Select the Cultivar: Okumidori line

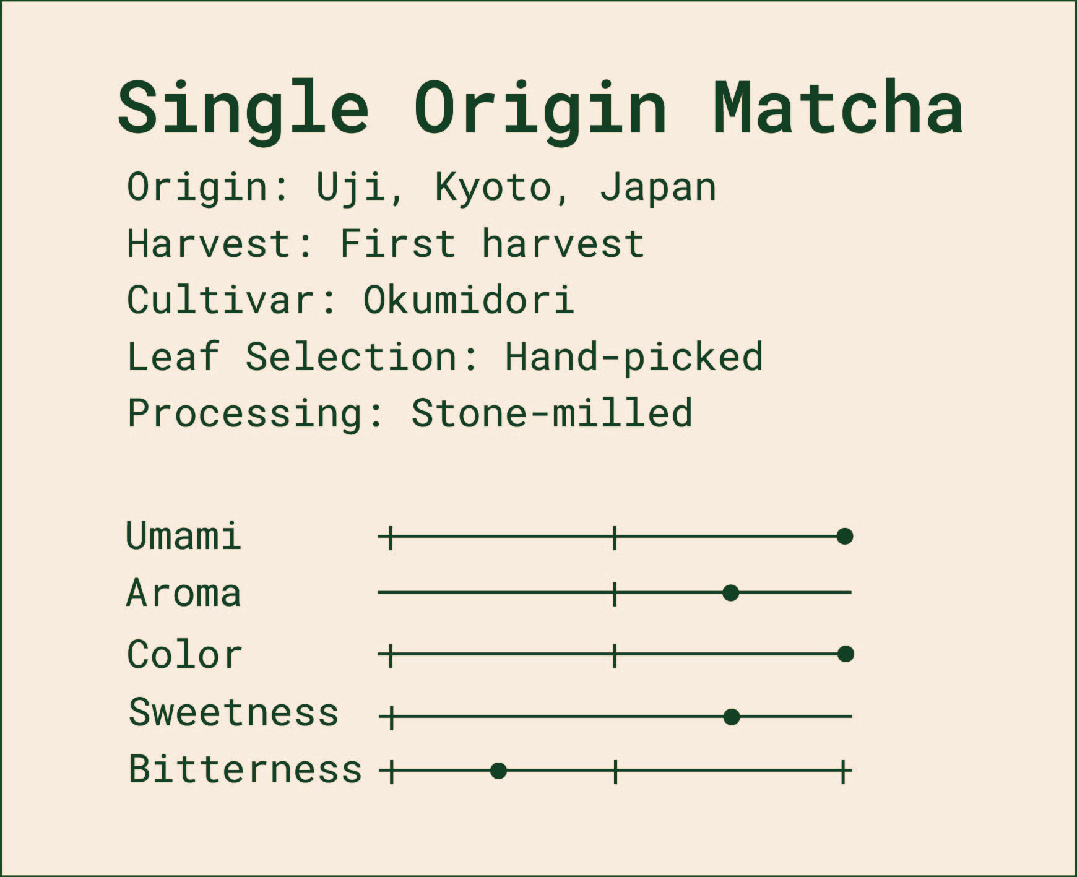click(x=350, y=300)
